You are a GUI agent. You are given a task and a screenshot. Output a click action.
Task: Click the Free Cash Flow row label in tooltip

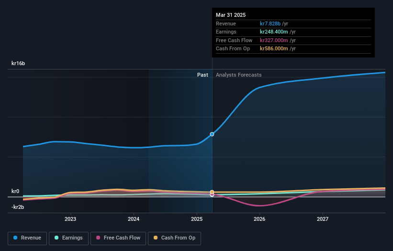[x=234, y=40]
